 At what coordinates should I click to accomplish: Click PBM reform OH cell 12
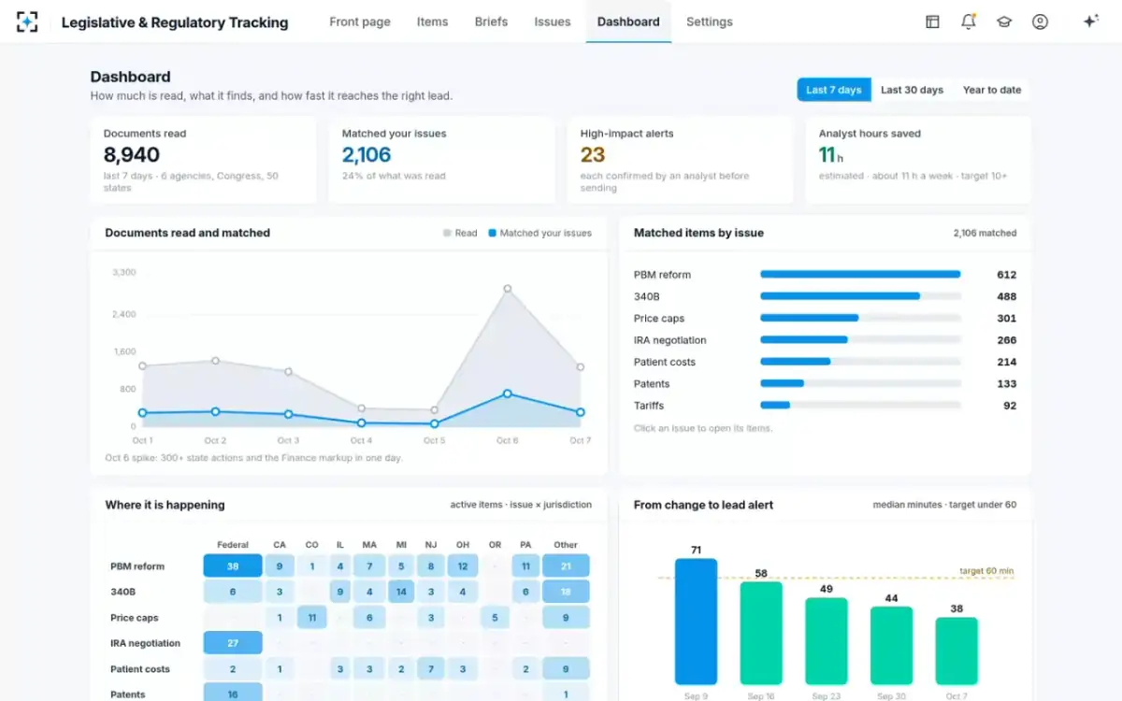pos(462,565)
